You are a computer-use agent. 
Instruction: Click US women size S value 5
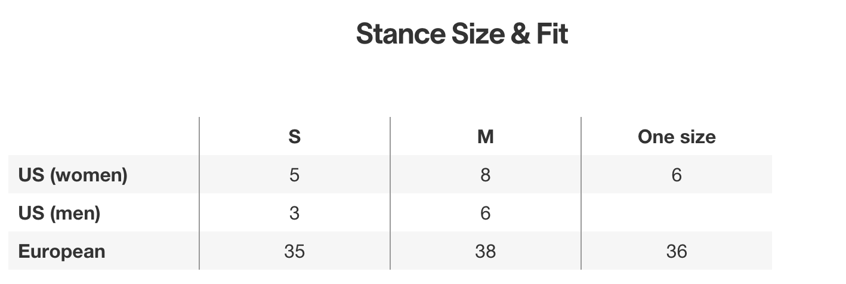tap(294, 175)
